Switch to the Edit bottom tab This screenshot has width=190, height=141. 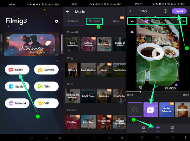pyautogui.click(x=172, y=129)
